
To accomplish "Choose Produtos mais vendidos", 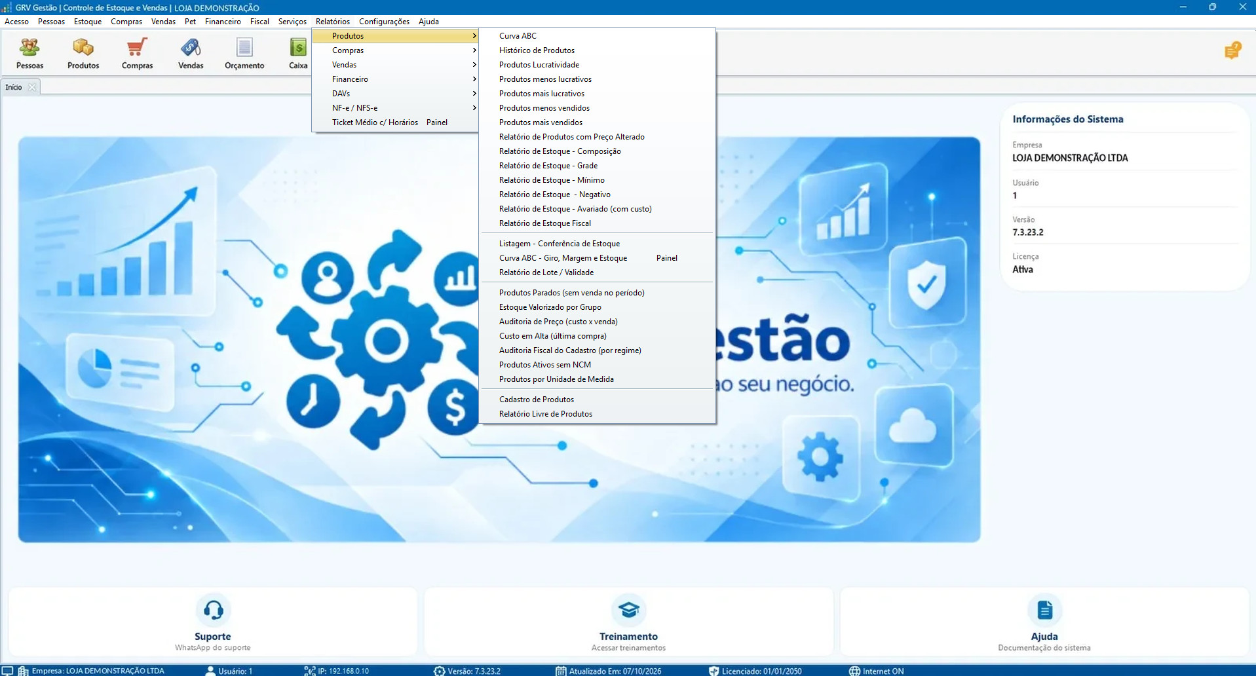I will (x=597, y=122).
